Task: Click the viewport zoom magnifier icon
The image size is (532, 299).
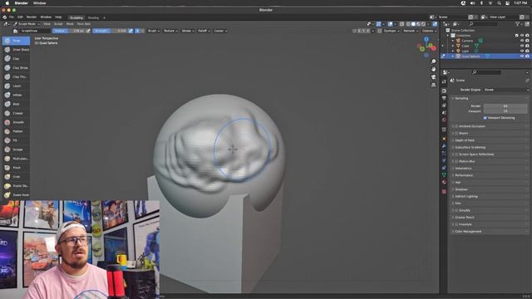Action: [433, 61]
